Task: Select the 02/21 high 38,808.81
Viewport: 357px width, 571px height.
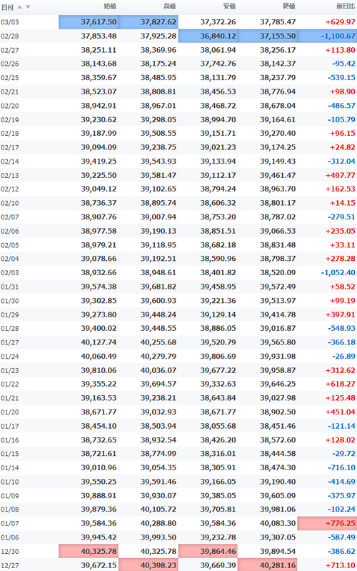Action: (x=159, y=91)
